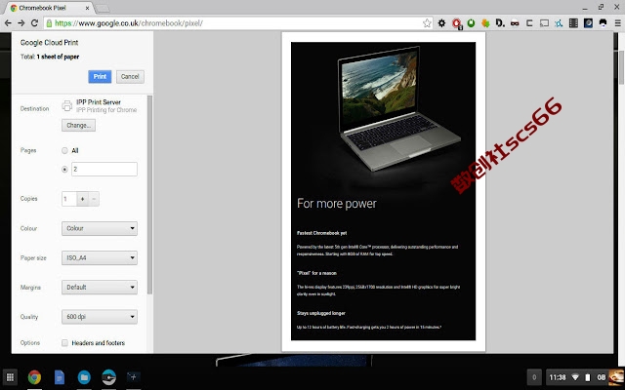The width and height of the screenshot is (625, 390).
Task: Click the print settings panel scrollbar
Action: click(149, 195)
